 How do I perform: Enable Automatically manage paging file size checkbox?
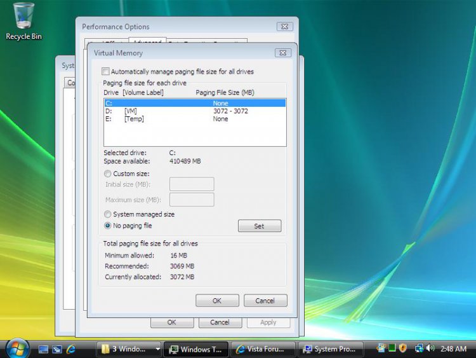click(x=105, y=71)
